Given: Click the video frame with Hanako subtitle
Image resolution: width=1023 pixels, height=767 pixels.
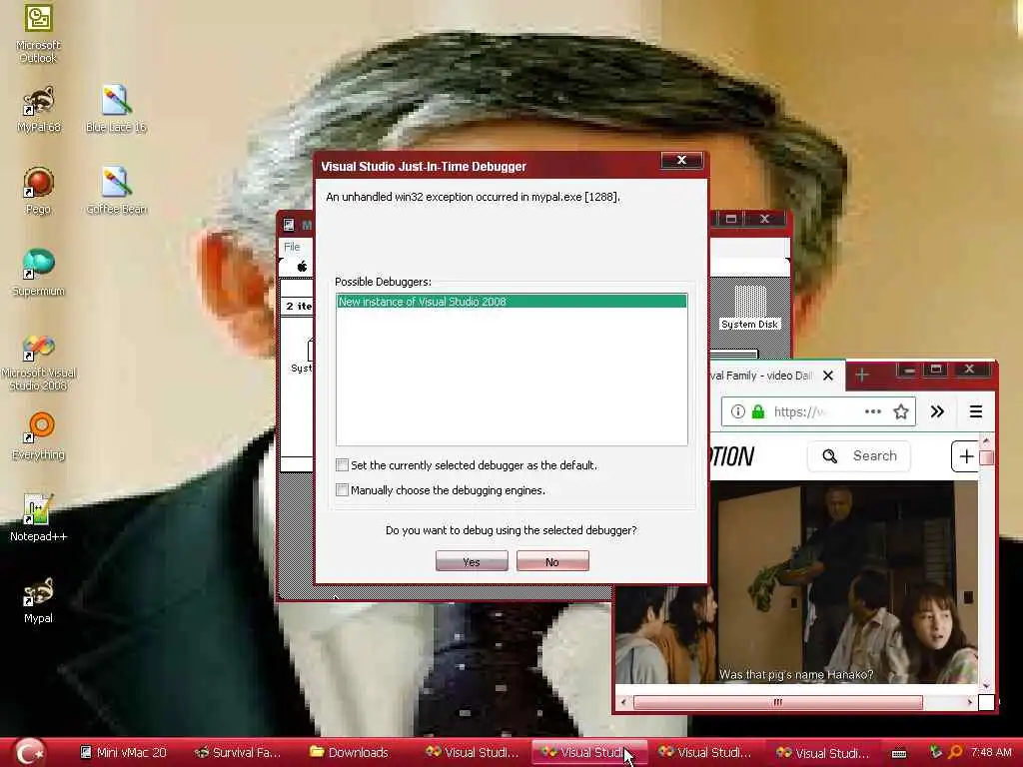Looking at the screenshot, I should coord(796,583).
